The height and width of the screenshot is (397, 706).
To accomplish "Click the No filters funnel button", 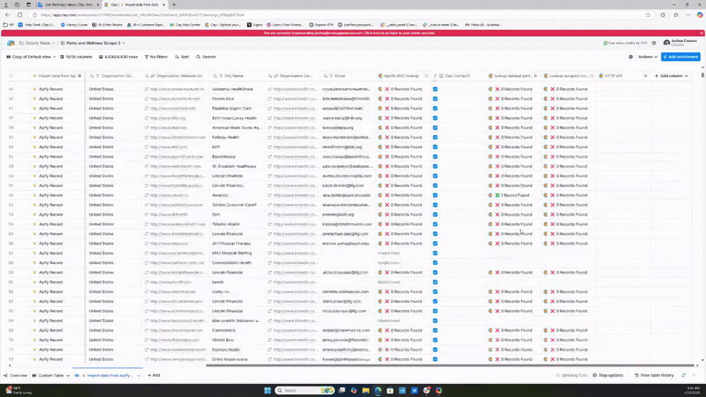I will click(x=155, y=57).
